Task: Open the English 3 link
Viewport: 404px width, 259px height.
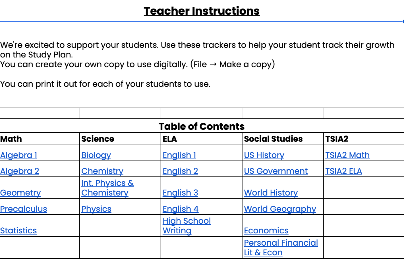Action: point(180,193)
